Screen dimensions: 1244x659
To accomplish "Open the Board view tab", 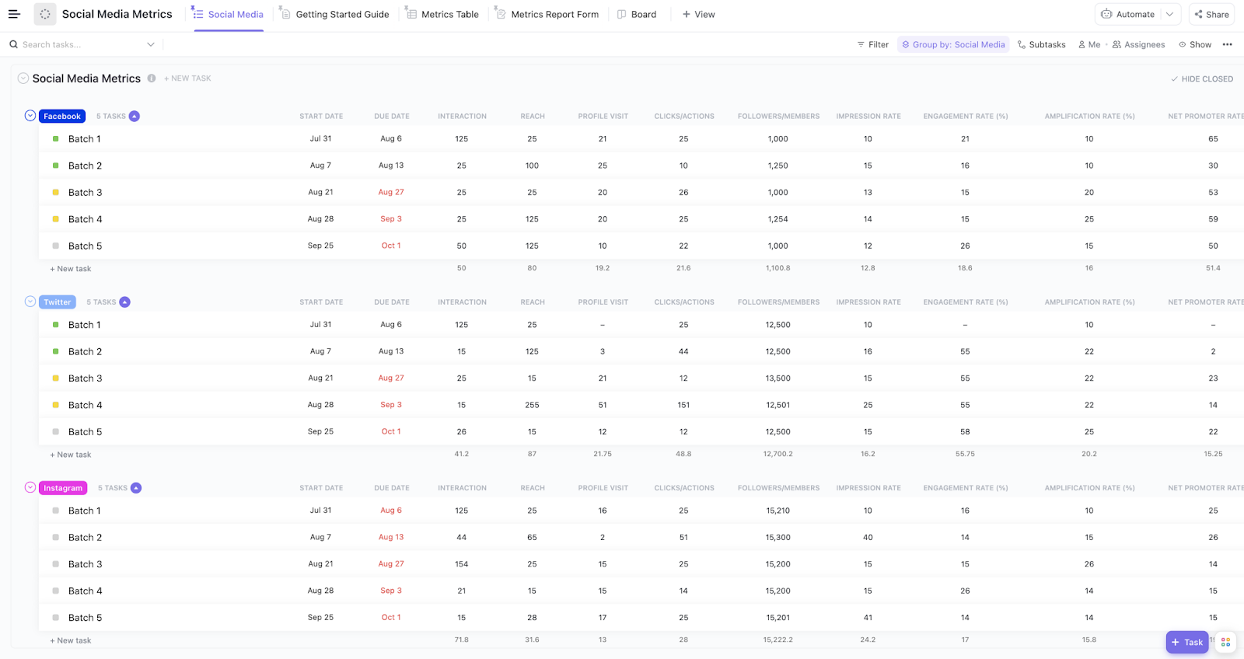I will (636, 14).
